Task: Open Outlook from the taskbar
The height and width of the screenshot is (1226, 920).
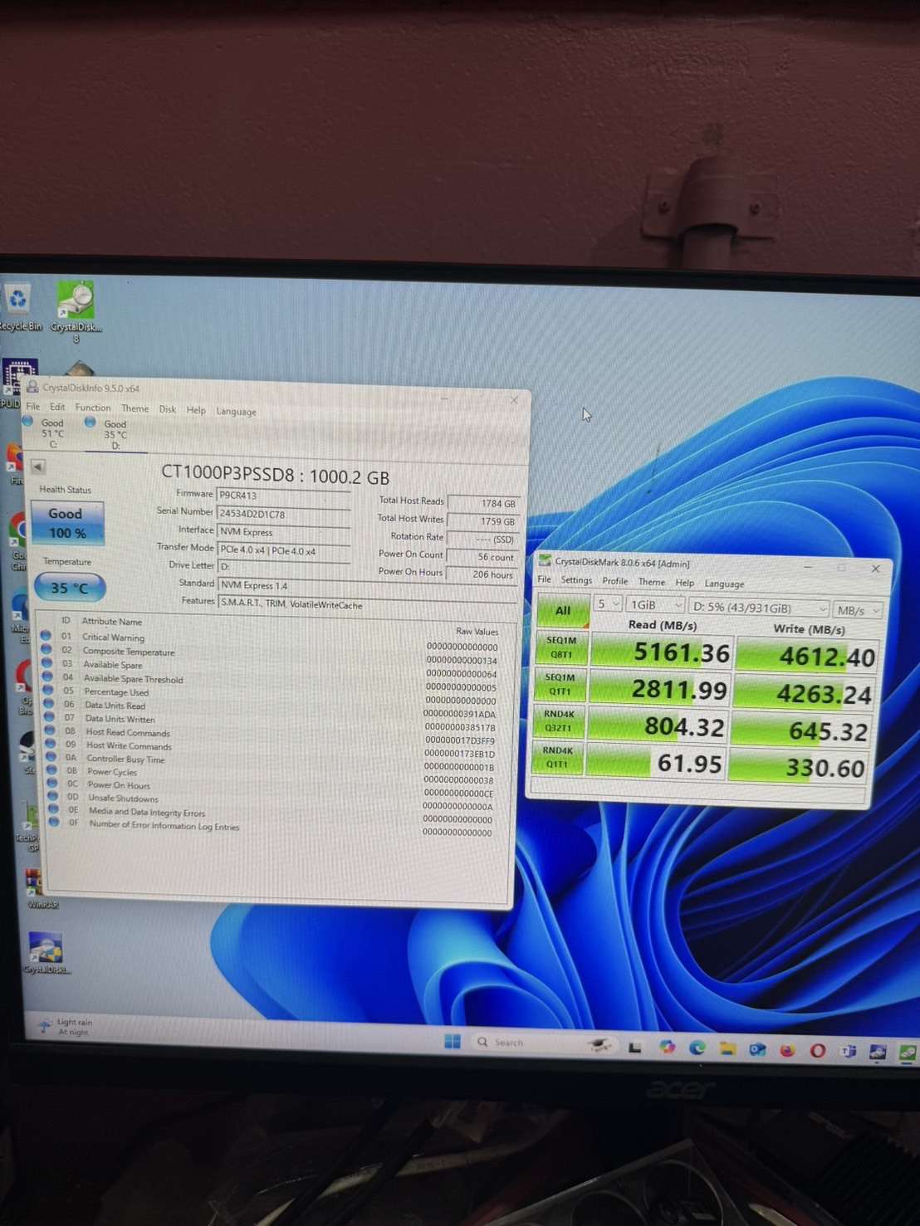Action: (x=757, y=1049)
